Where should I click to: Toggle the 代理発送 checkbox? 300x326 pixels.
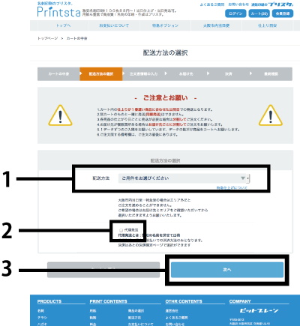(x=121, y=230)
